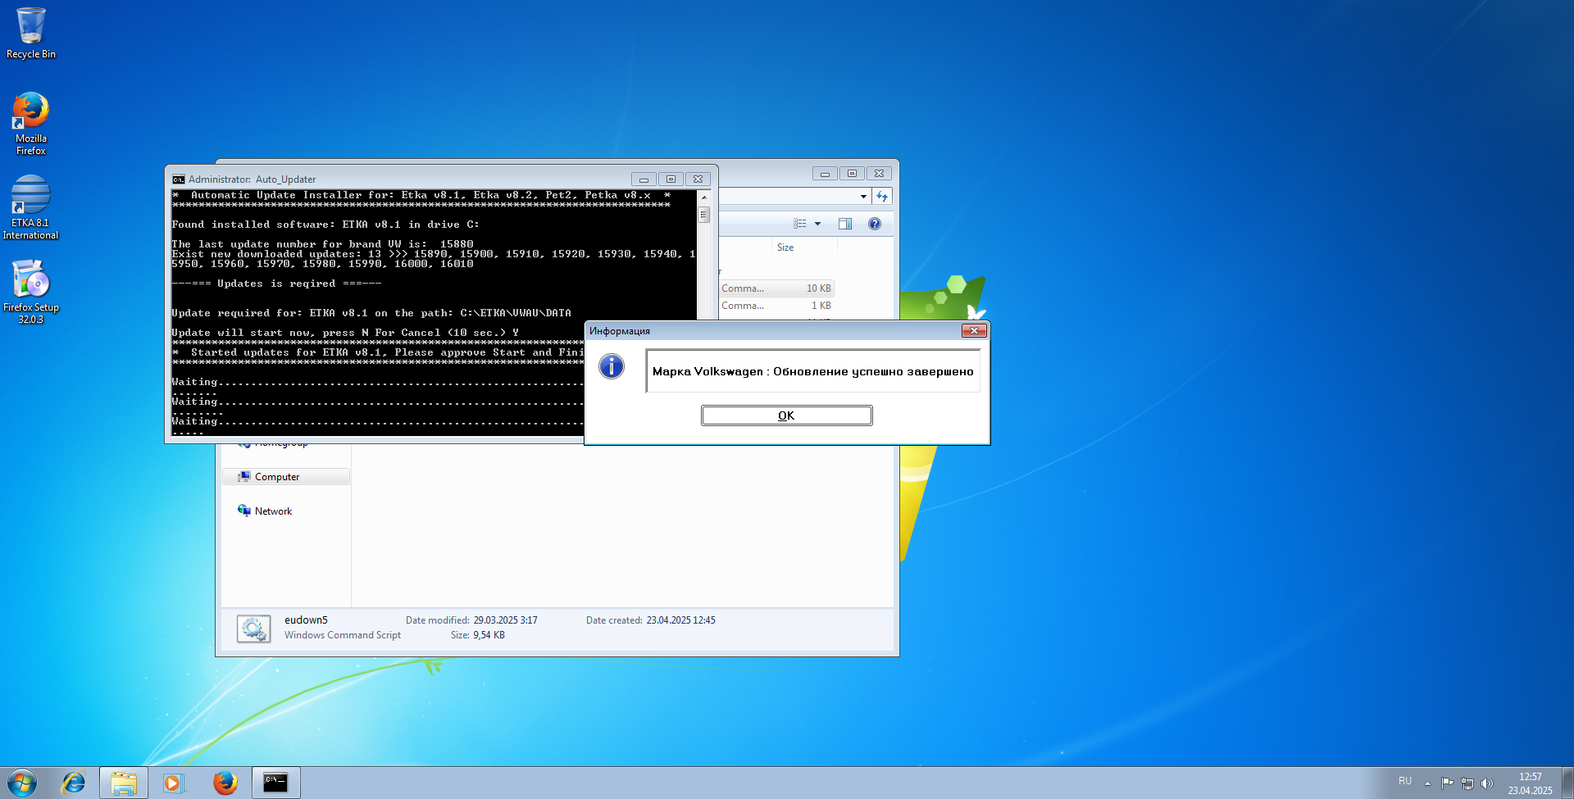The height and width of the screenshot is (799, 1574).
Task: Show hidden tray icons arrow
Action: [x=1427, y=783]
